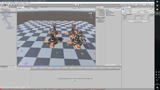Toggle Global/Local handle rotation
This screenshot has width=160, height=90.
point(26,5)
